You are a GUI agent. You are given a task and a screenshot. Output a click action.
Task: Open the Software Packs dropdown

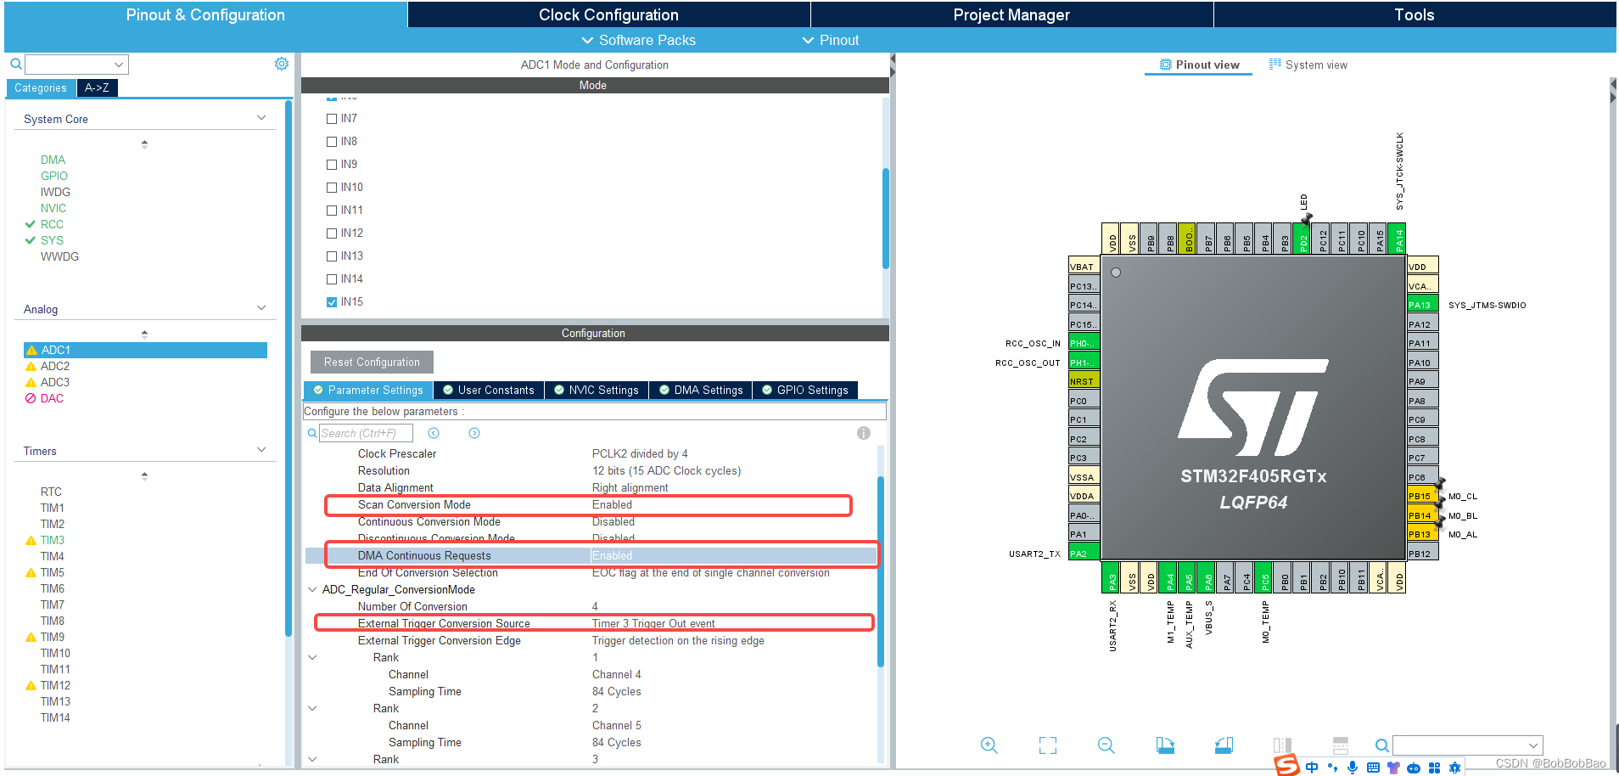tap(638, 40)
